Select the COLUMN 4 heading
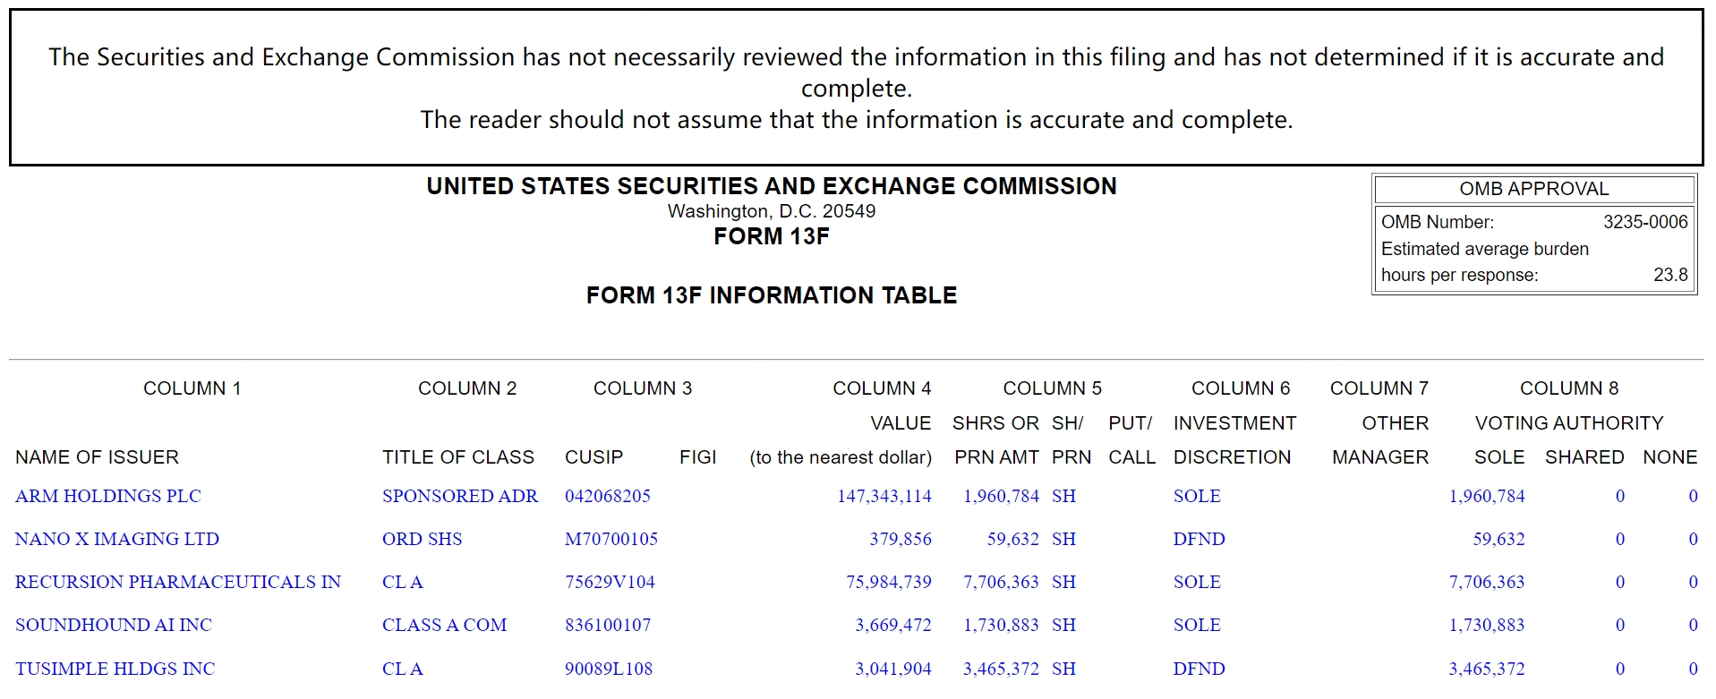The image size is (1716, 699). 882,388
